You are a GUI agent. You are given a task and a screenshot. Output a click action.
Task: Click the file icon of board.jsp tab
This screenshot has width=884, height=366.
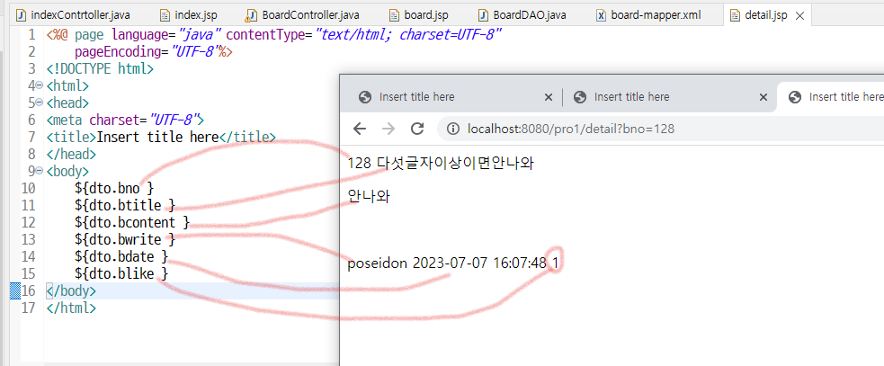click(395, 14)
